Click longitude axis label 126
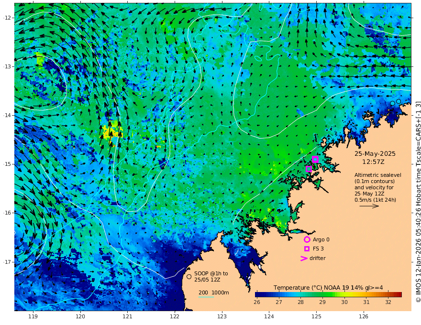Image resolution: width=421 pixels, height=325 pixels. (x=364, y=316)
